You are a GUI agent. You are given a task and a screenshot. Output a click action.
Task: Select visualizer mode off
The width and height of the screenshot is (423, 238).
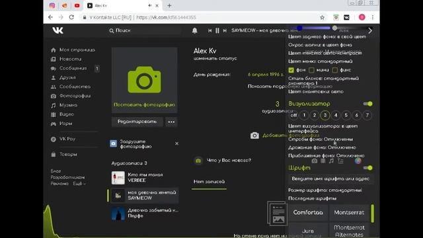(293, 115)
